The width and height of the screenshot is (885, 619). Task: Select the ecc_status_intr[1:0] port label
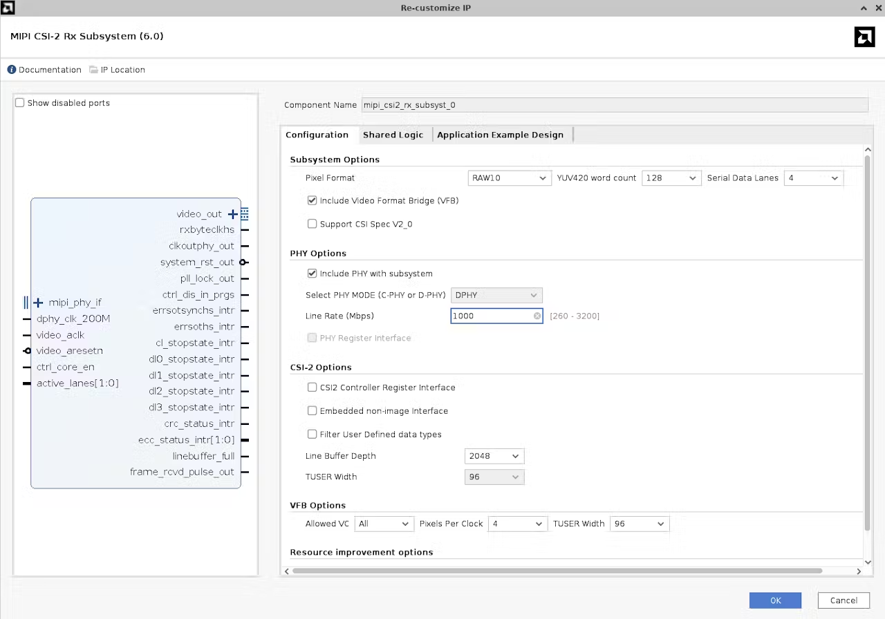pyautogui.click(x=187, y=440)
